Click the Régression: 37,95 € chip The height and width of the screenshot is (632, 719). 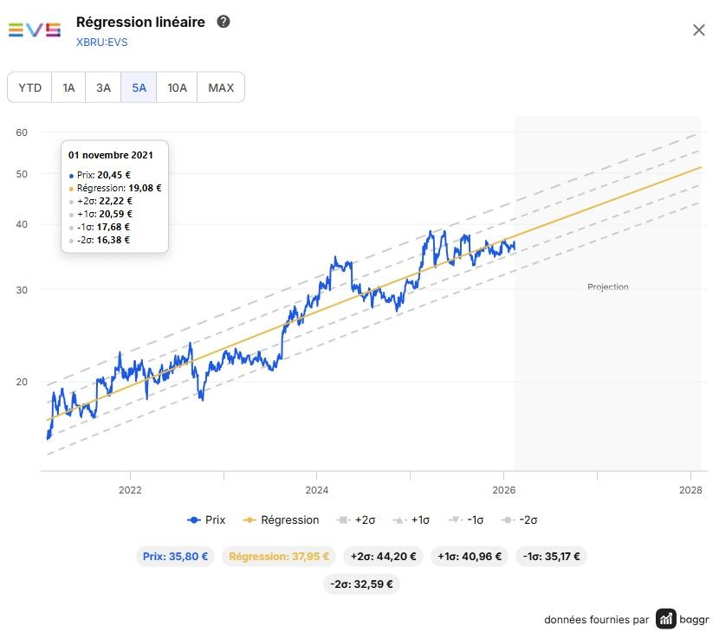click(279, 557)
